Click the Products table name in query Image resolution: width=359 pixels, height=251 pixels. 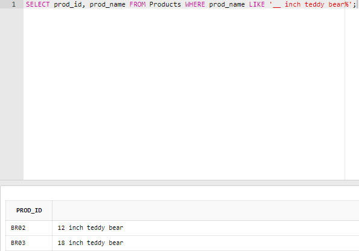[165, 4]
